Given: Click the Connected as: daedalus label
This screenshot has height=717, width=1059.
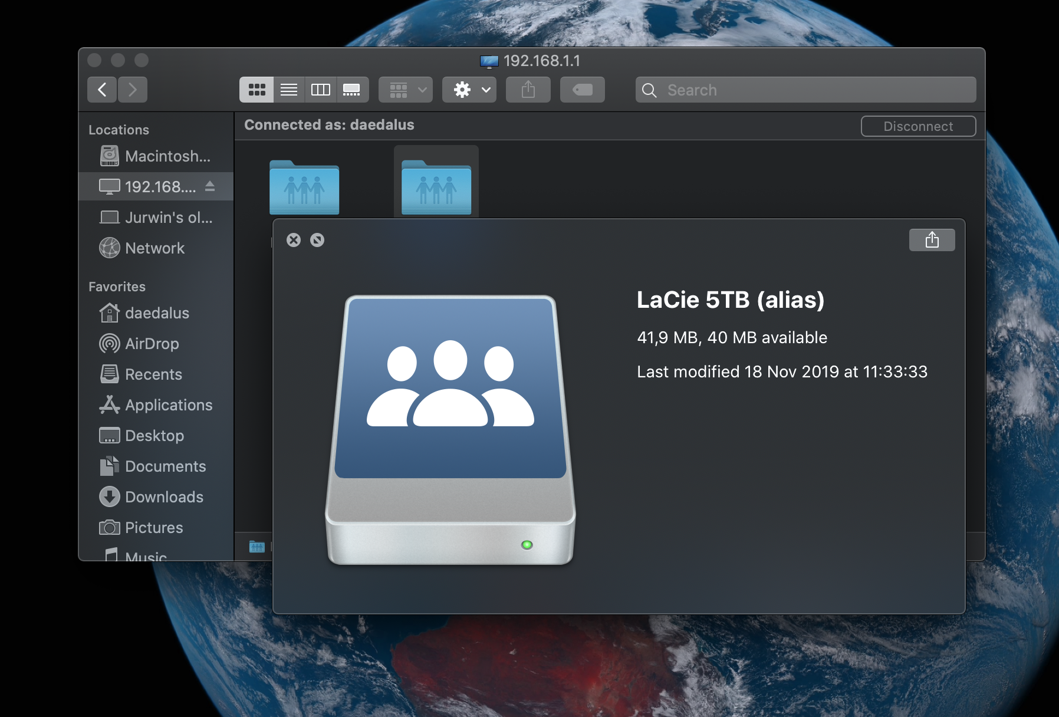Looking at the screenshot, I should (x=329, y=125).
